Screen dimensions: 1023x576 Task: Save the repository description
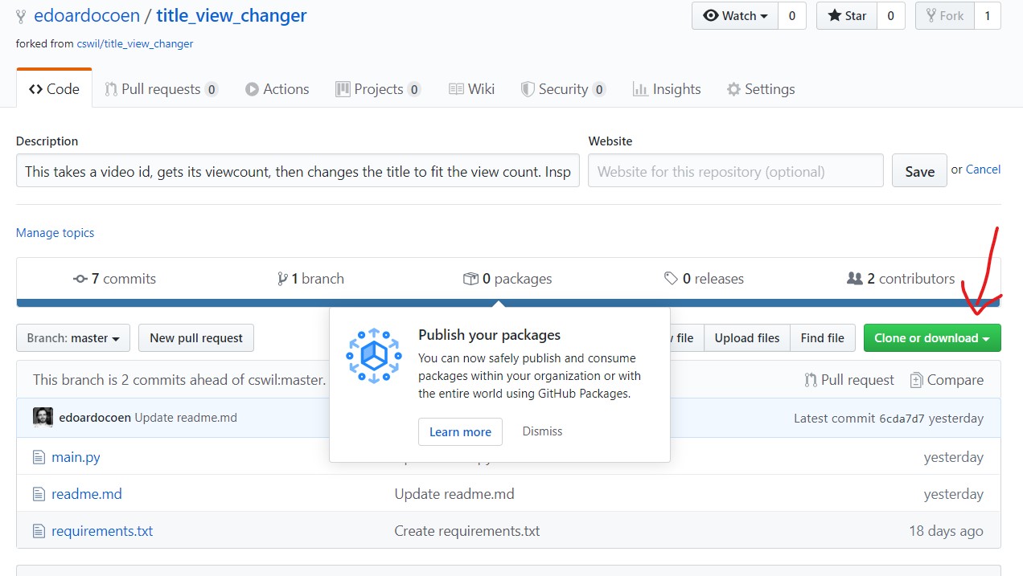919,171
